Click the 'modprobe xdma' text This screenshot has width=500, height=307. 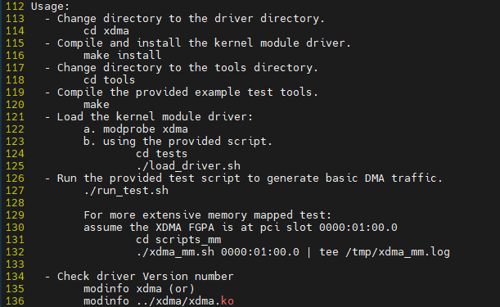click(146, 129)
